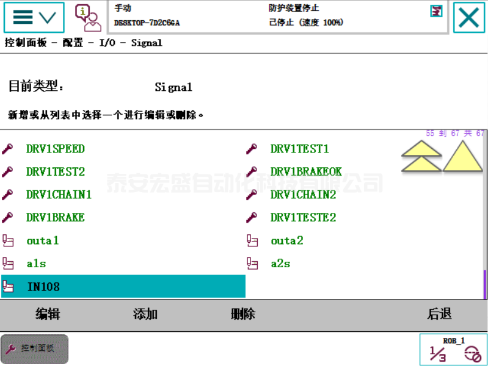Click the 添加 (Add) button

click(145, 314)
